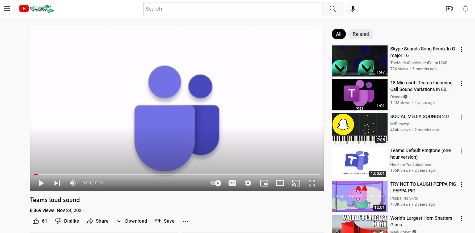Toggle closed captions on the video
The width and height of the screenshot is (475, 233).
232,183
